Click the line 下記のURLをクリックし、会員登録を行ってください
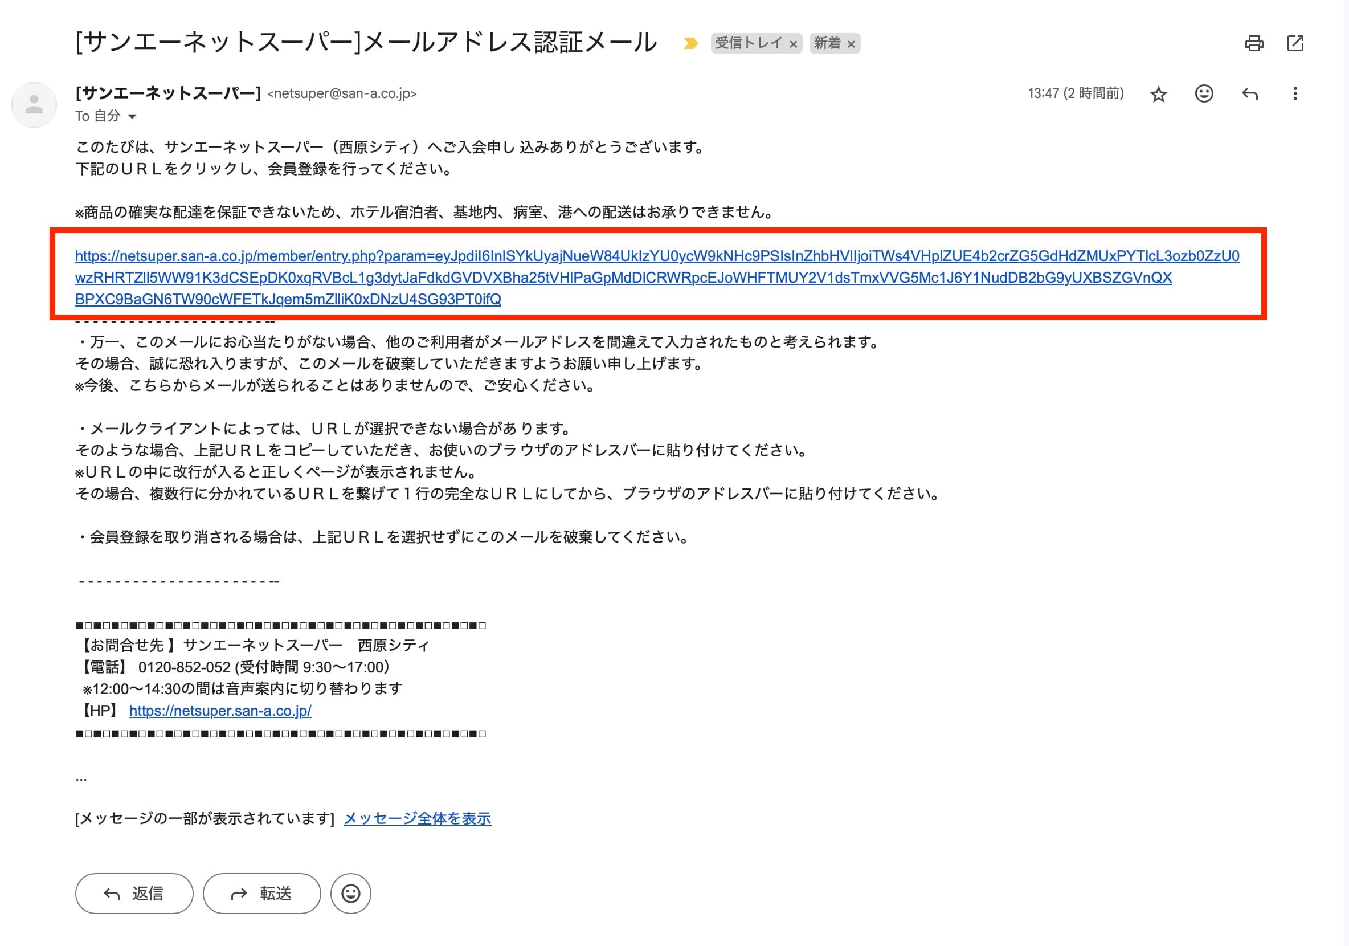This screenshot has height=946, width=1349. click(x=265, y=169)
